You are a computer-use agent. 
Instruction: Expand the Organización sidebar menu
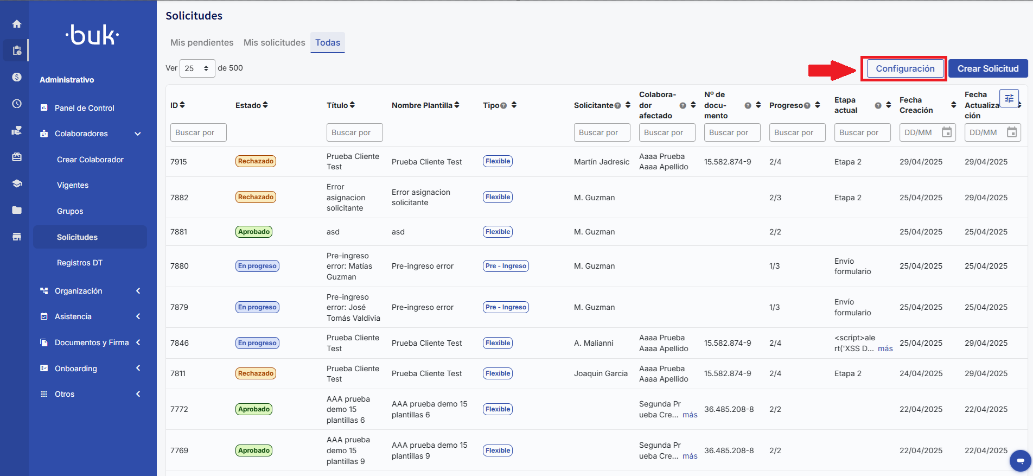pos(138,291)
